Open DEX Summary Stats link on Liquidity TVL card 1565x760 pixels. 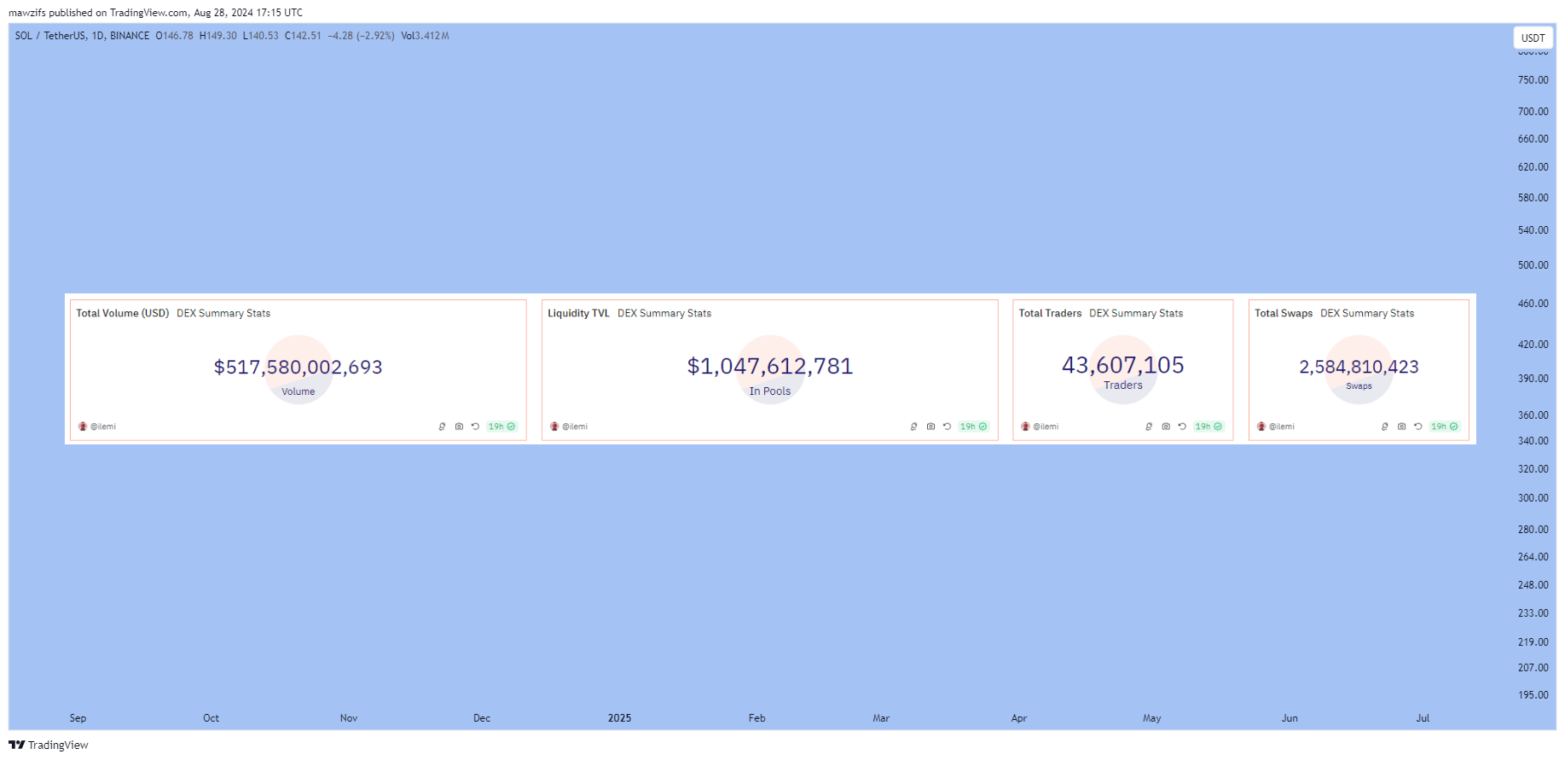[664, 313]
